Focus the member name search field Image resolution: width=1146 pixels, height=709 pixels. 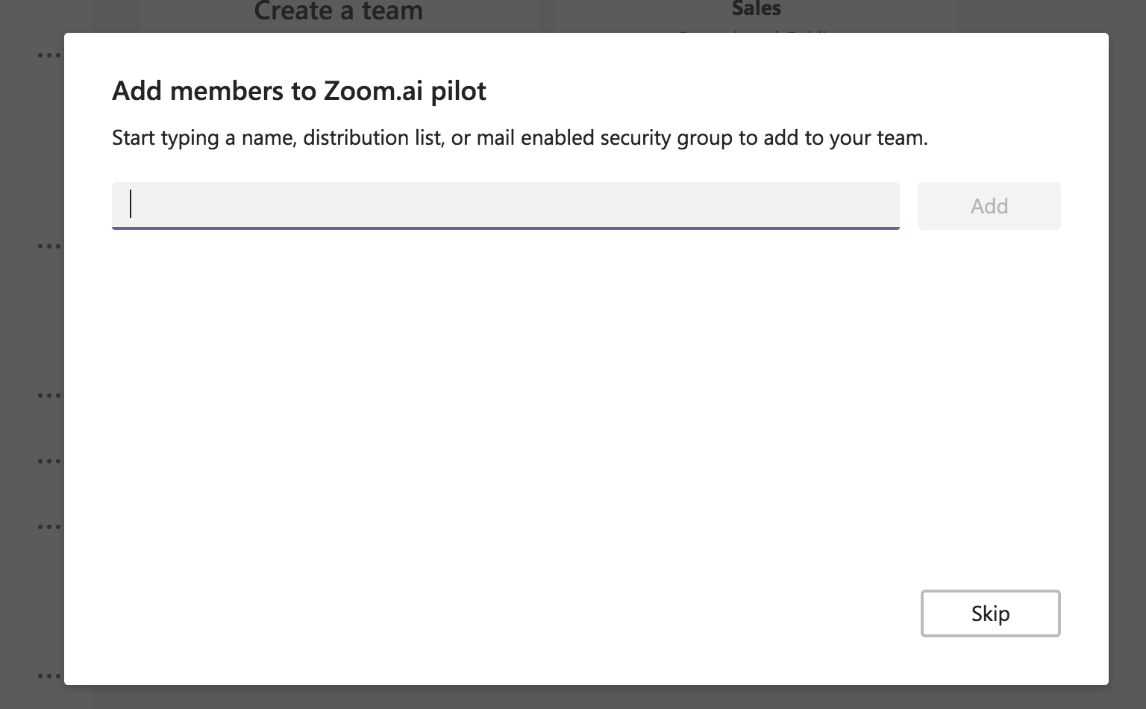505,205
